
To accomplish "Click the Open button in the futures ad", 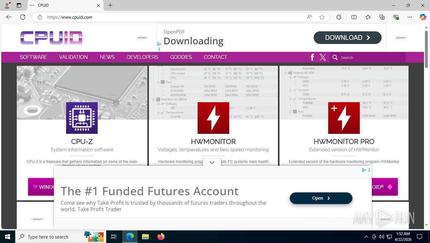I will coord(321,198).
